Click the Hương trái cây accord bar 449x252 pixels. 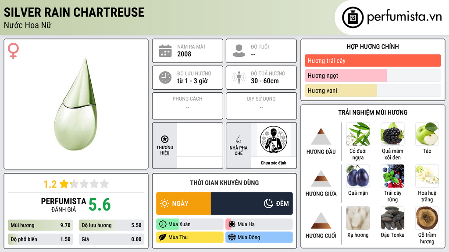[x=373, y=60]
